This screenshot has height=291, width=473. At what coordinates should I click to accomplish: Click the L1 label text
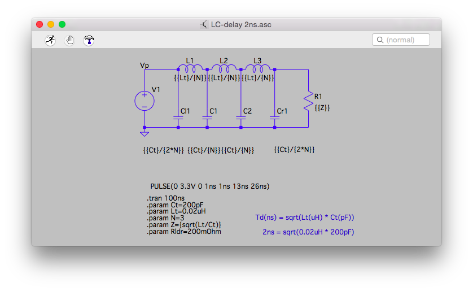(190, 60)
